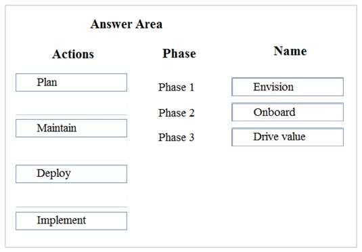
Task: Click divider line just above Maintain box
Action: tap(71, 115)
